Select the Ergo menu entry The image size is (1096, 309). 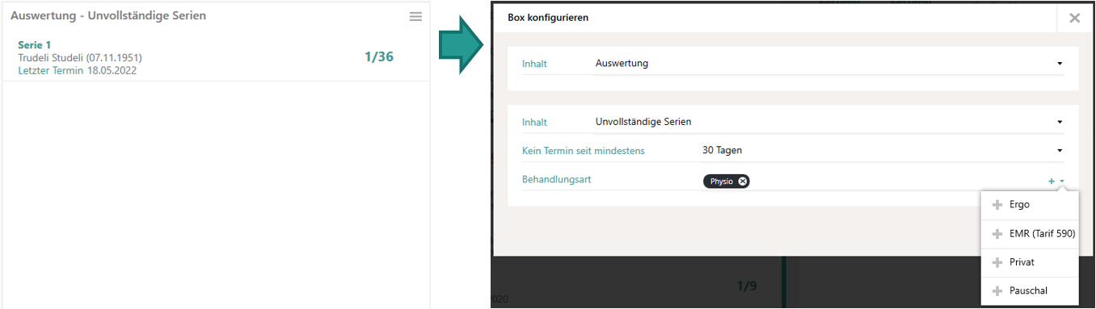pyautogui.click(x=1030, y=205)
